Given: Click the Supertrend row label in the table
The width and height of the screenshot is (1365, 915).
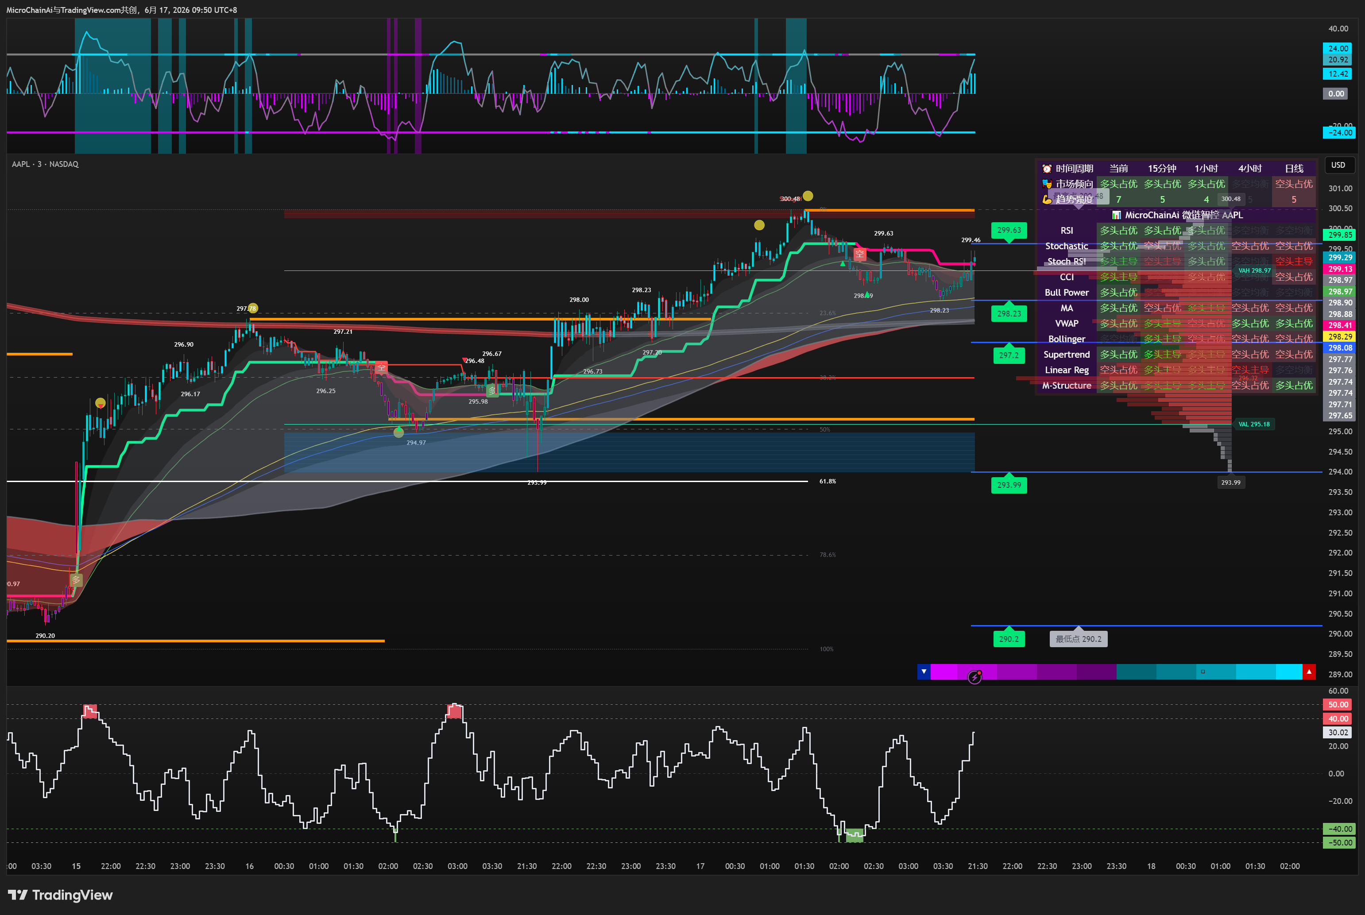Looking at the screenshot, I should click(x=1066, y=355).
